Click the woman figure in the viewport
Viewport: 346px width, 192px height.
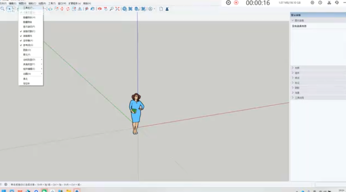(136, 113)
